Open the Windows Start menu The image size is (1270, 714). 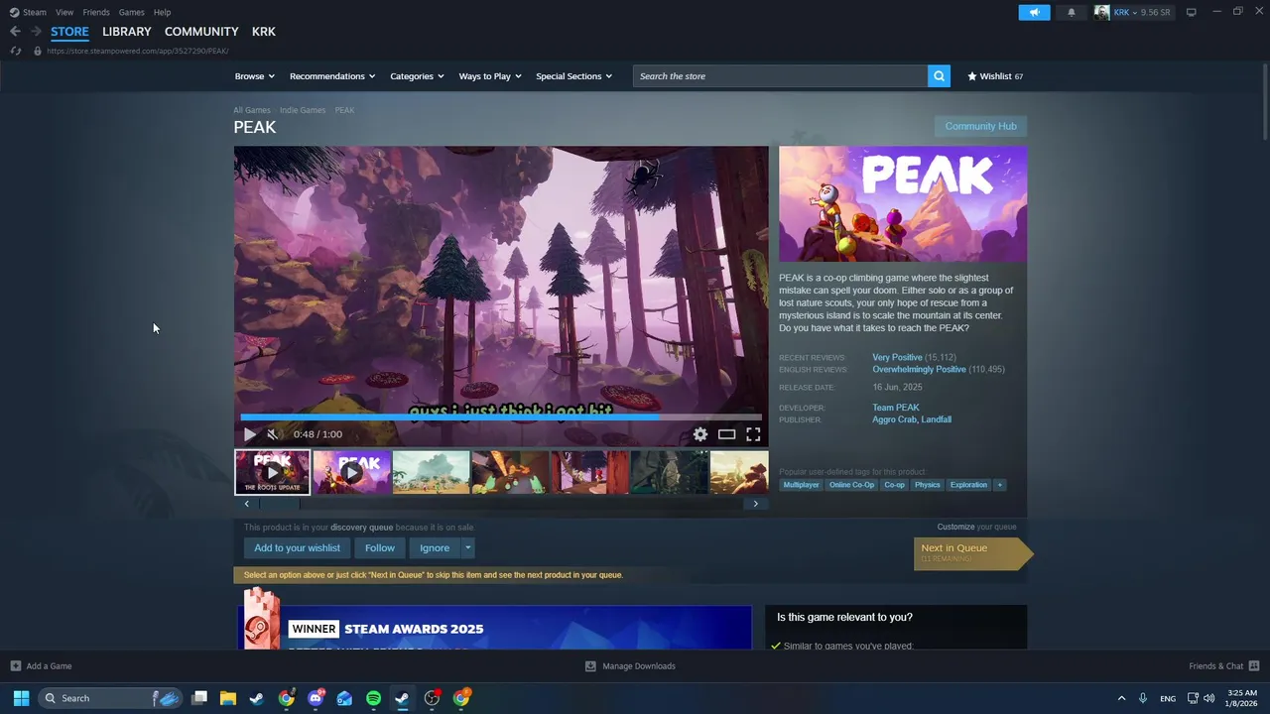pos(21,698)
